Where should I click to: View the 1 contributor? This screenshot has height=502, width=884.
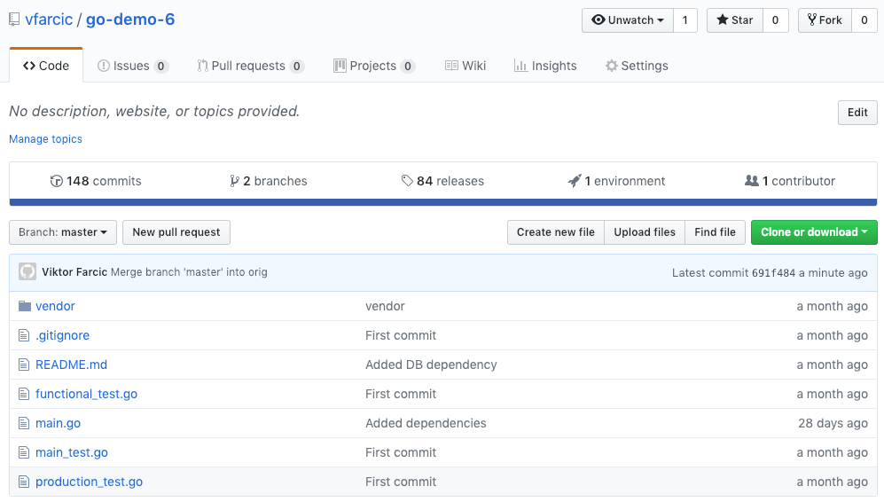click(x=790, y=181)
